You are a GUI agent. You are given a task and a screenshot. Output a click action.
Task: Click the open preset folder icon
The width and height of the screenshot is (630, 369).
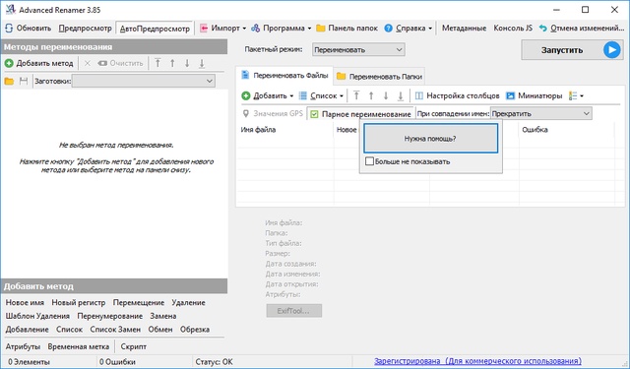click(9, 81)
